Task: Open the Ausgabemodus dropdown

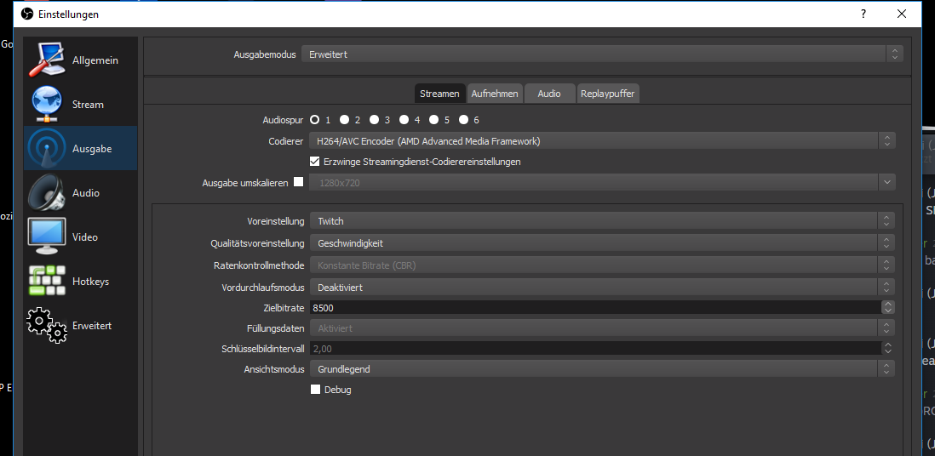Action: click(x=602, y=54)
